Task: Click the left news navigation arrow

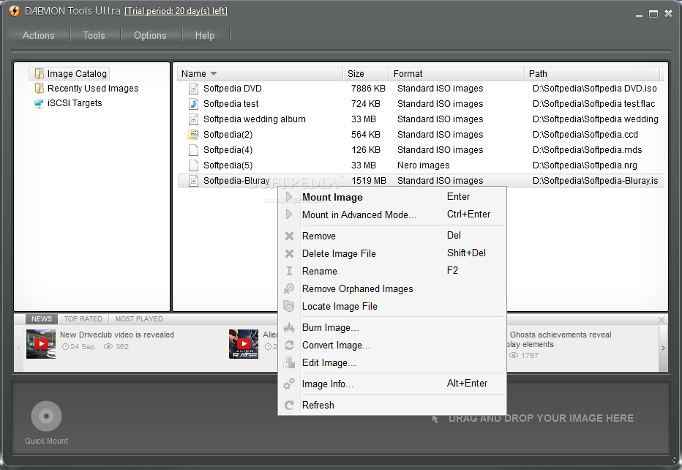Action: (18, 349)
